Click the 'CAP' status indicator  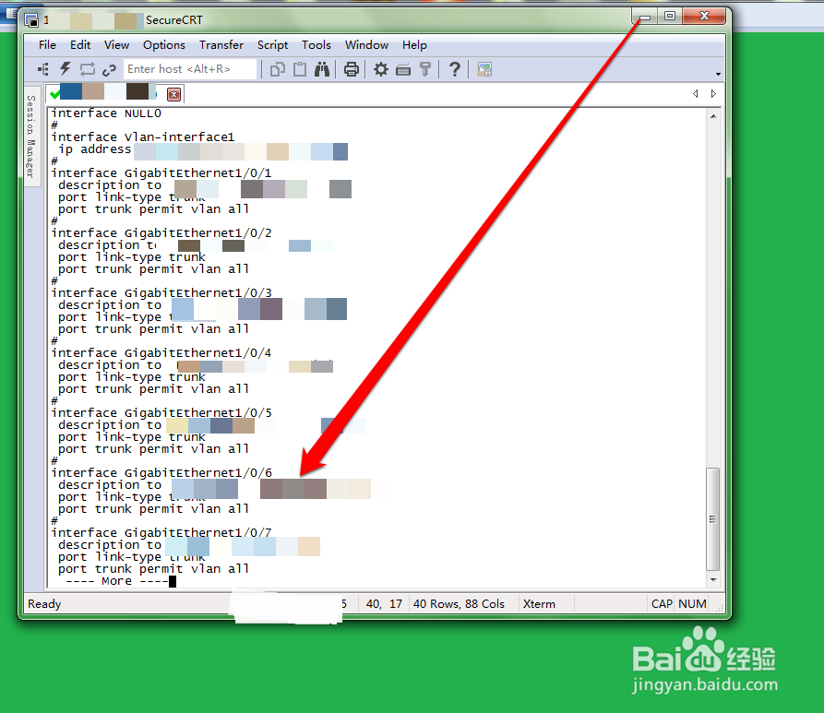(662, 604)
